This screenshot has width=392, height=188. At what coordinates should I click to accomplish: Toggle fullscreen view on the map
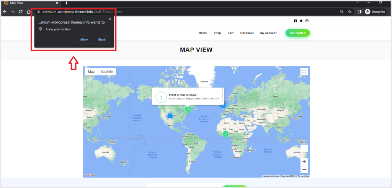[x=304, y=72]
